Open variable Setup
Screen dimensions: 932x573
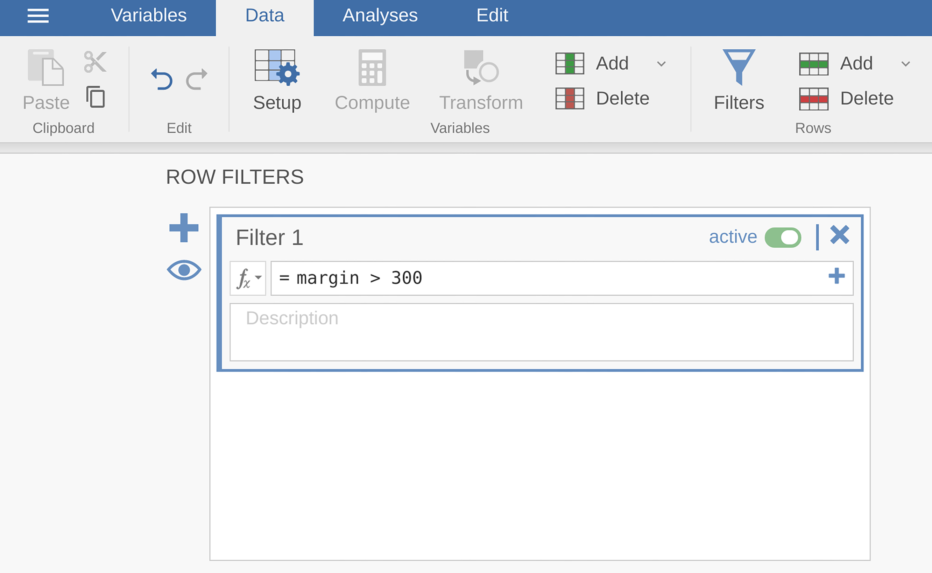click(x=277, y=80)
